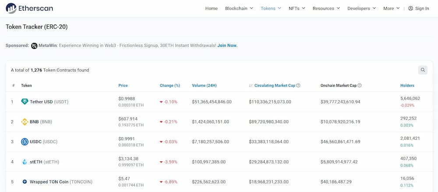Click the Etherscan logo icon
The height and width of the screenshot is (192, 438).
tap(11, 8)
